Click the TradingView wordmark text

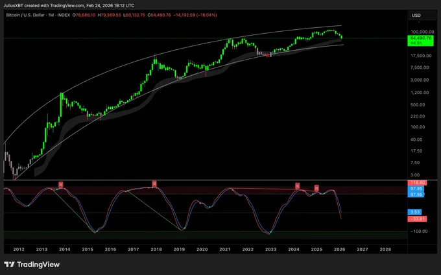[x=38, y=265]
